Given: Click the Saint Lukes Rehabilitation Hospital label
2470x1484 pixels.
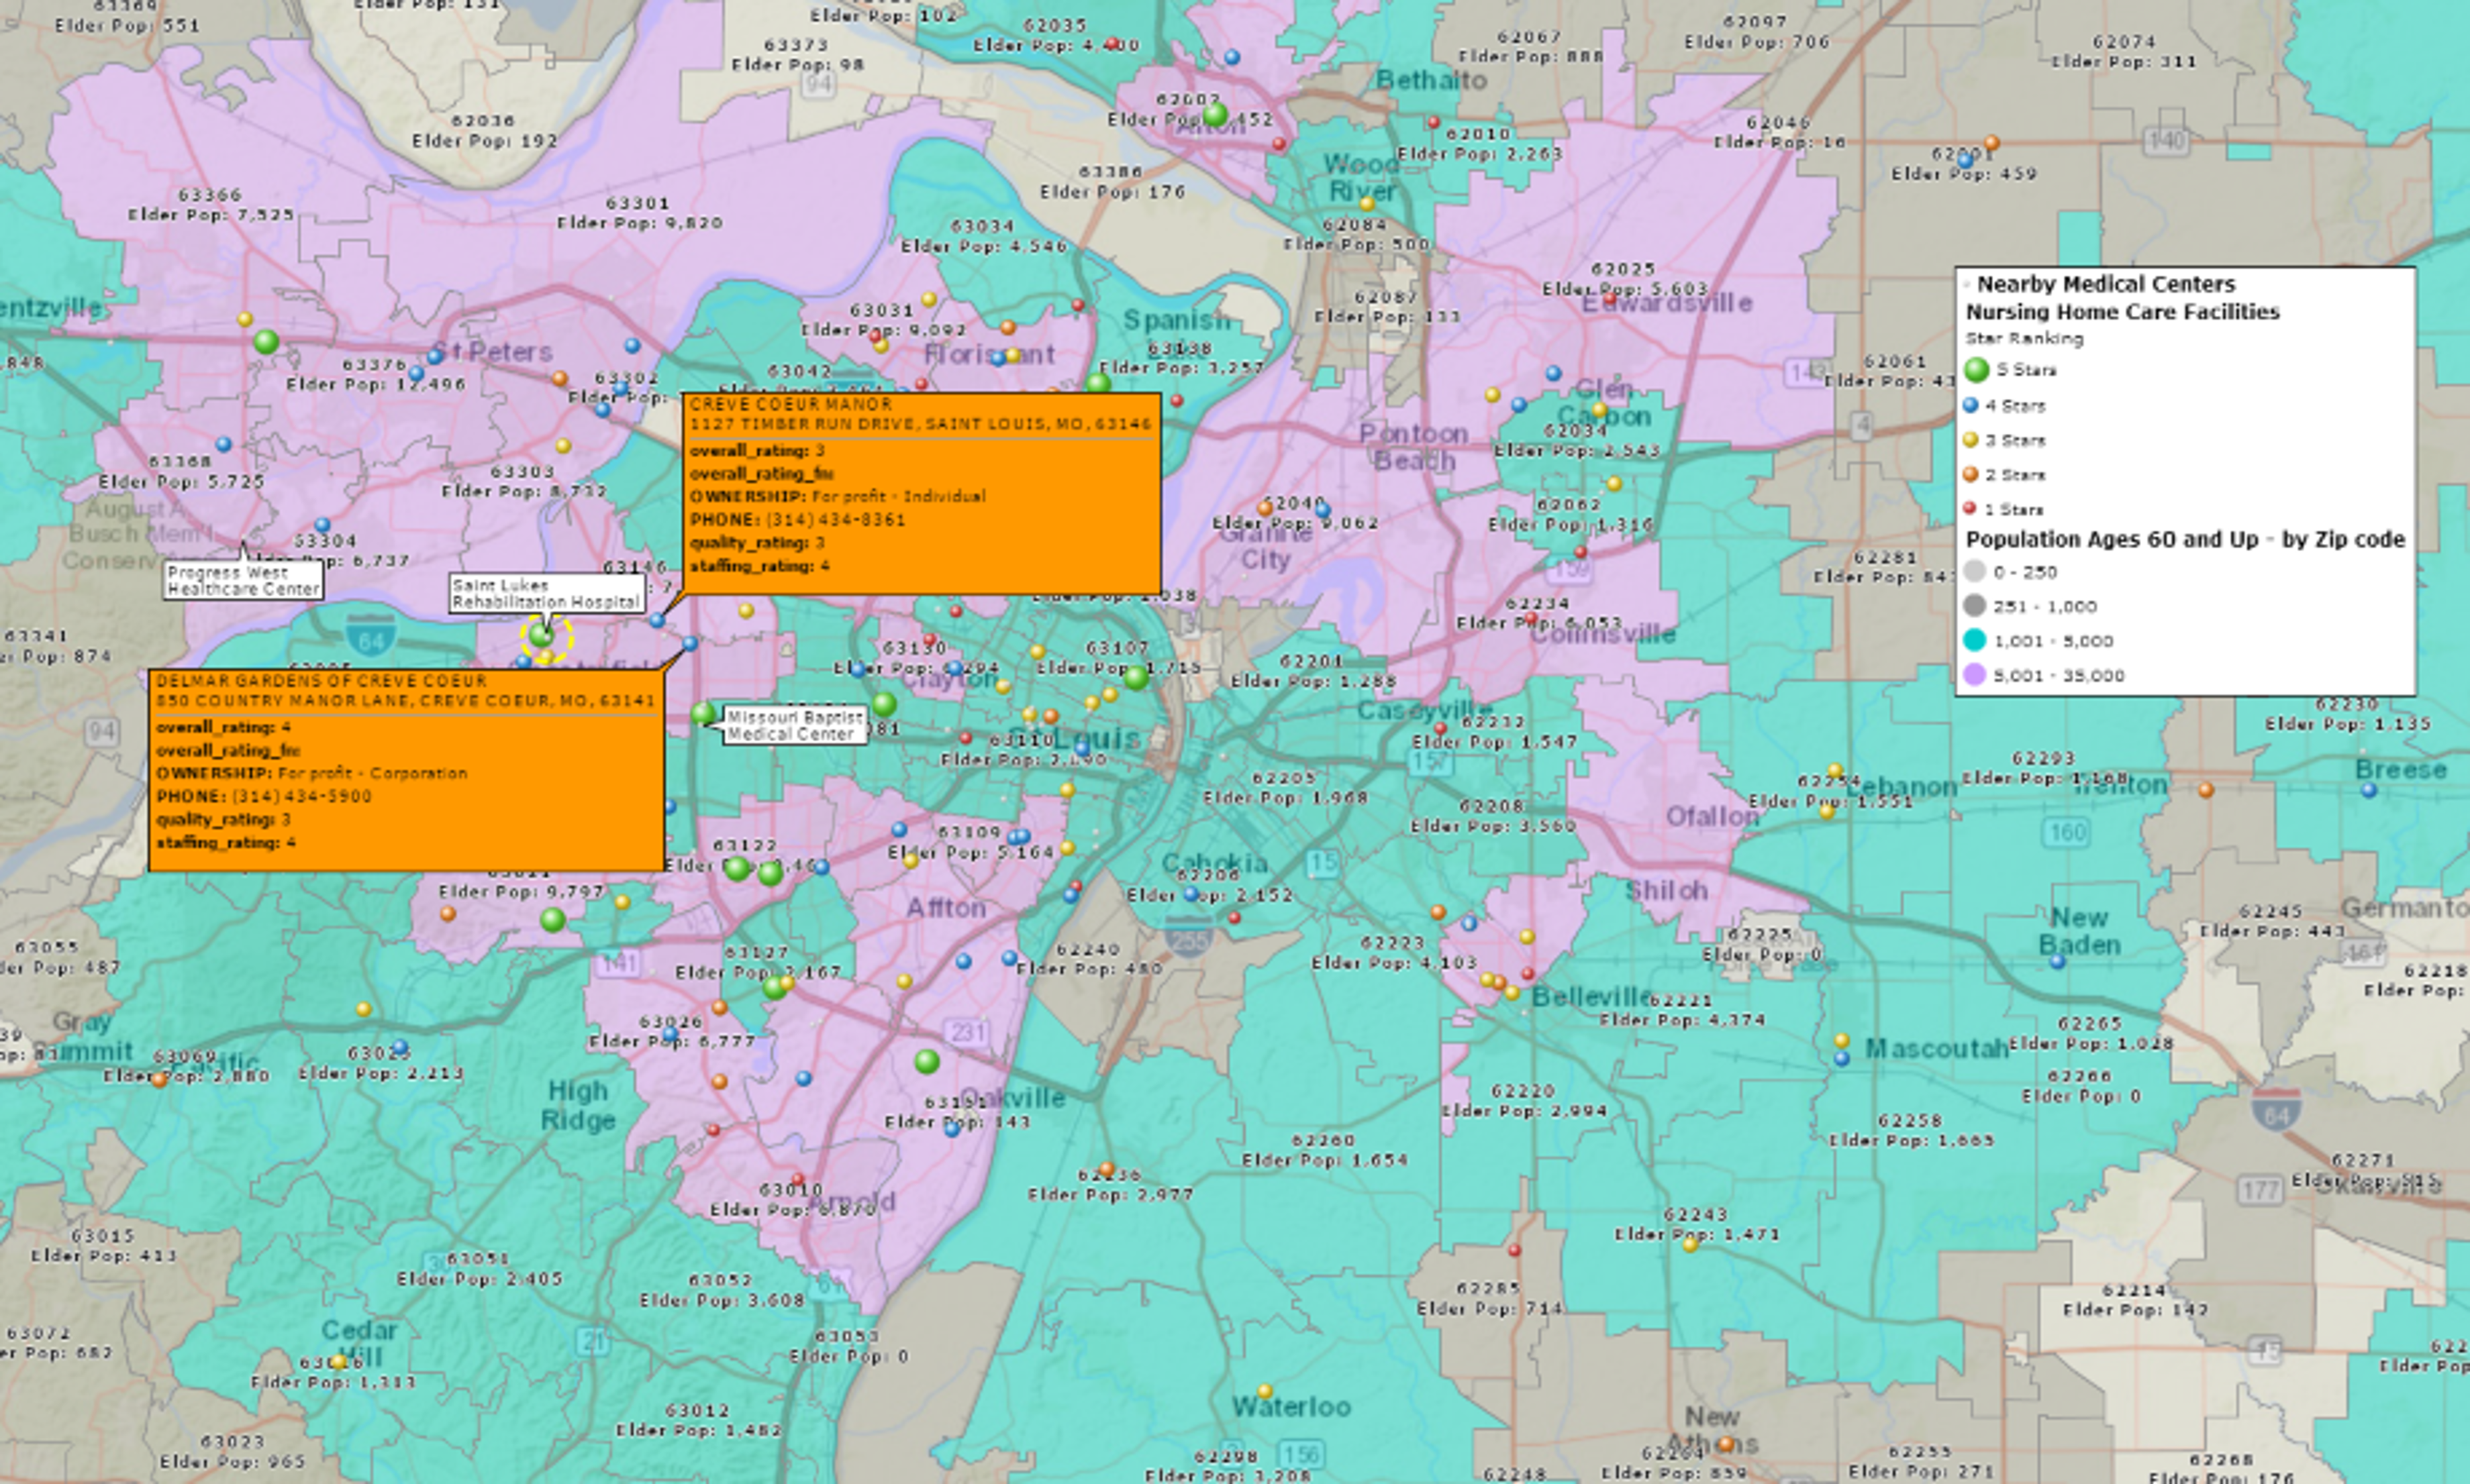Looking at the screenshot, I should 547,594.
